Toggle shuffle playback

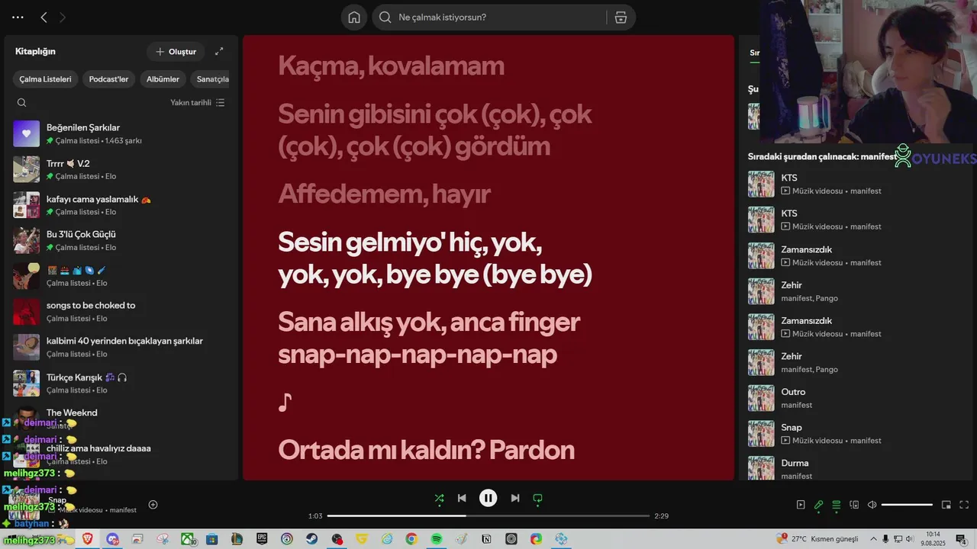pos(439,498)
